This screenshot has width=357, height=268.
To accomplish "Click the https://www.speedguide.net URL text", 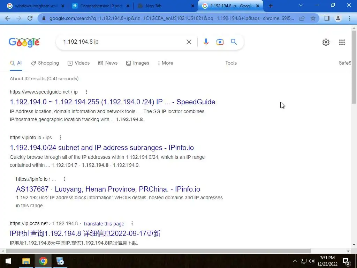I will pos(40,92).
